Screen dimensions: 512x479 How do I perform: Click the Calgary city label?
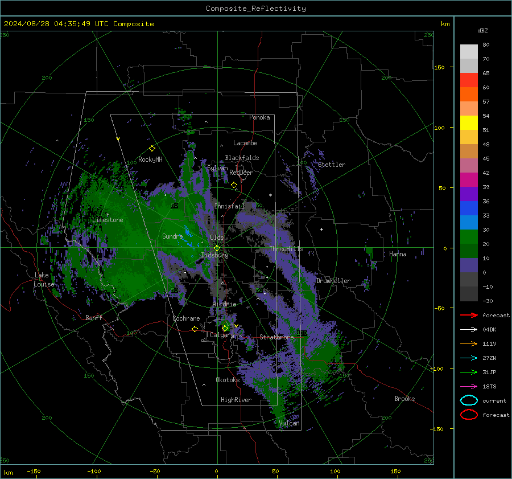pyautogui.click(x=222, y=335)
